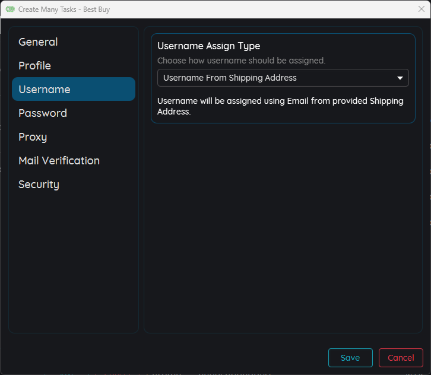The width and height of the screenshot is (431, 375).
Task: Expand the dropdown using its arrow
Action: [x=400, y=78]
